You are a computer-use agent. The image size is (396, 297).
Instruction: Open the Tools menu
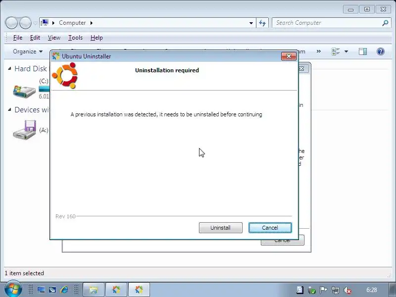coord(75,38)
